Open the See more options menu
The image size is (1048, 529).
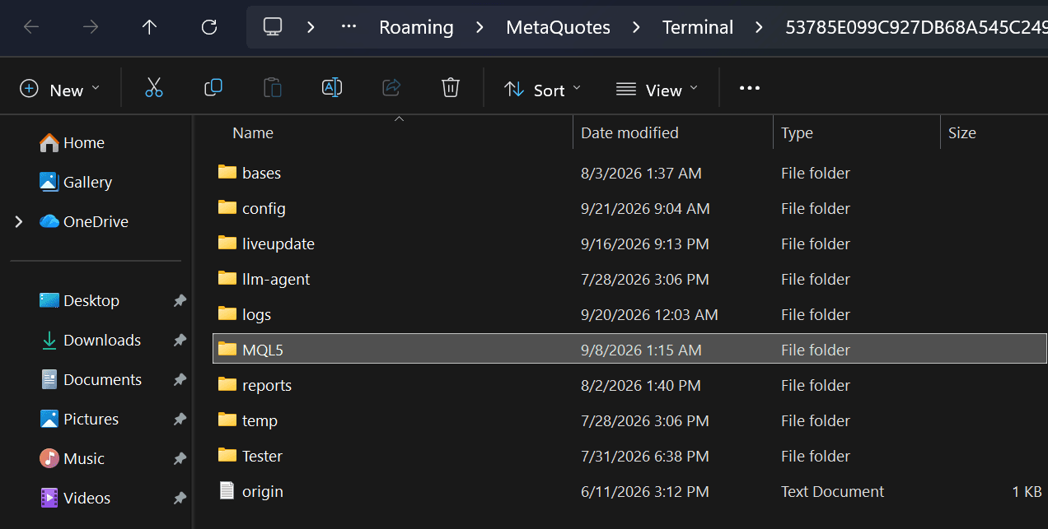(x=750, y=89)
